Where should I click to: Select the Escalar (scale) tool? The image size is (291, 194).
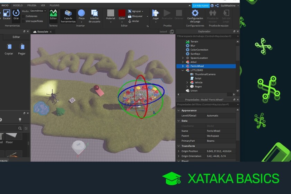(7, 15)
